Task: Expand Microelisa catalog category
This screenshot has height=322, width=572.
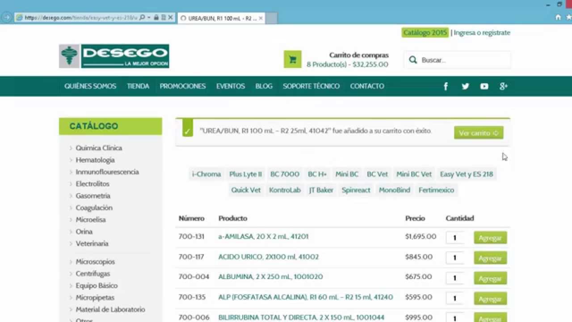Action: click(x=91, y=220)
